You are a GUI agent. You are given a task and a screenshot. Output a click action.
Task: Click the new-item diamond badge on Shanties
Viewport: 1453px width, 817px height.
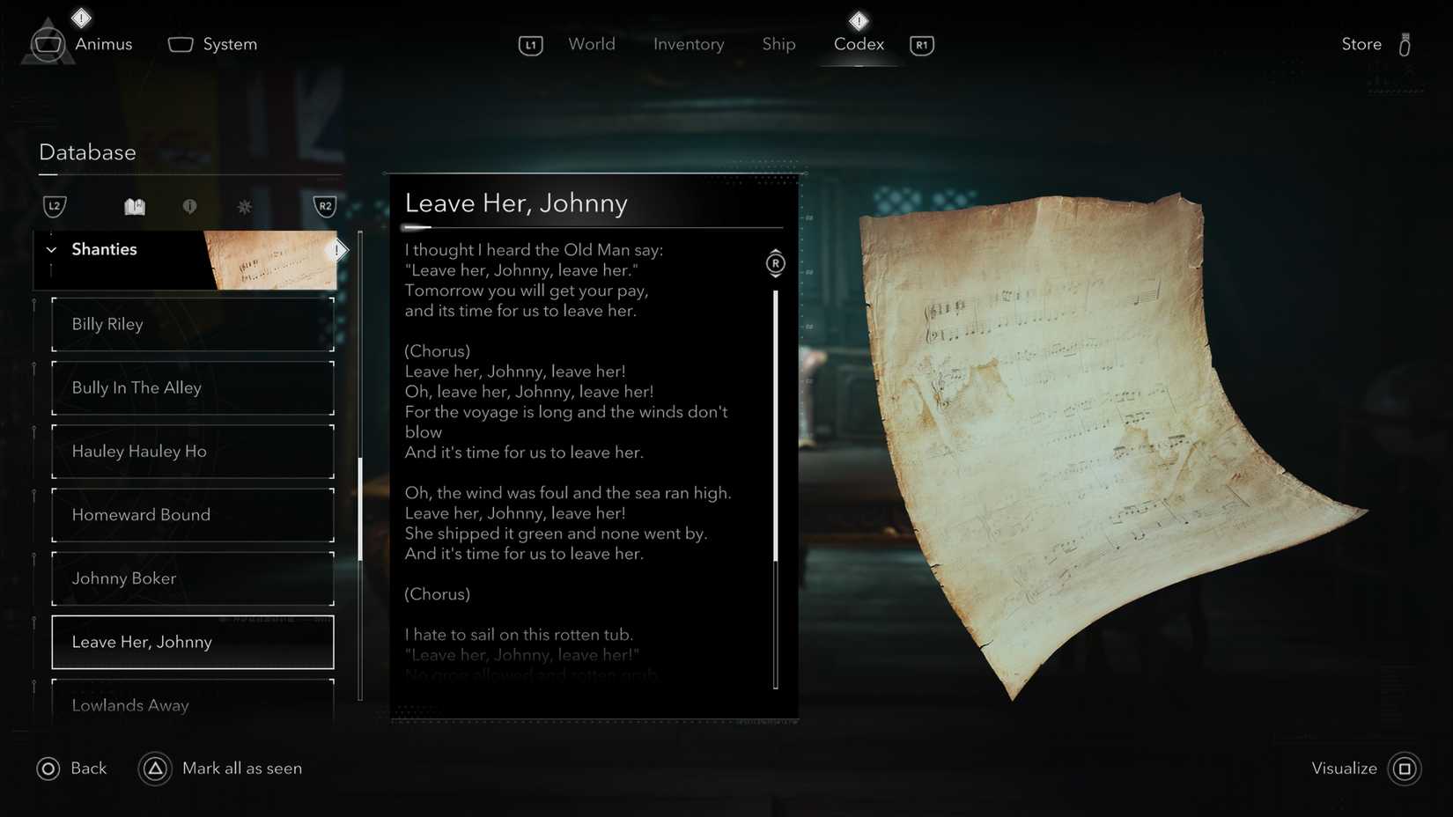pos(336,250)
